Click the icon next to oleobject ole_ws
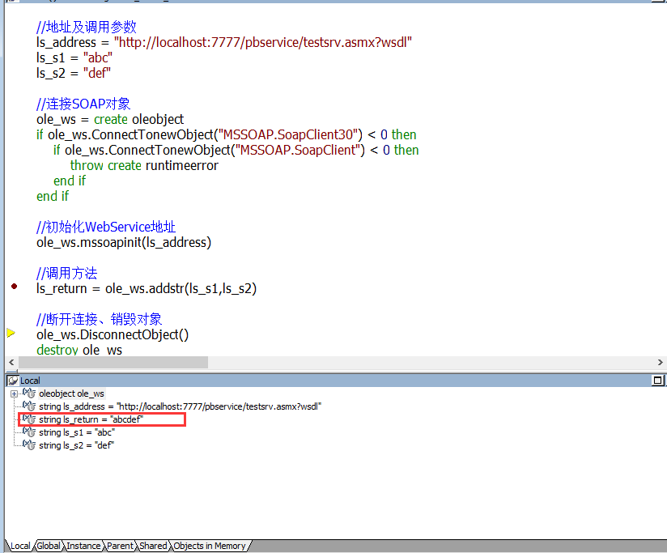 29,393
